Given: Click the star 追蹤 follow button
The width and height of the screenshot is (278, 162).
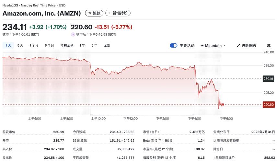Looking at the screenshot, I should click(x=94, y=13).
